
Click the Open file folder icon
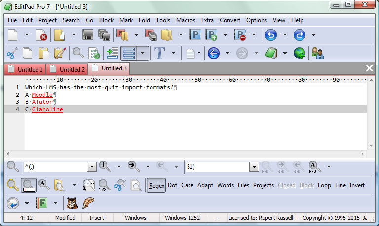point(59,35)
